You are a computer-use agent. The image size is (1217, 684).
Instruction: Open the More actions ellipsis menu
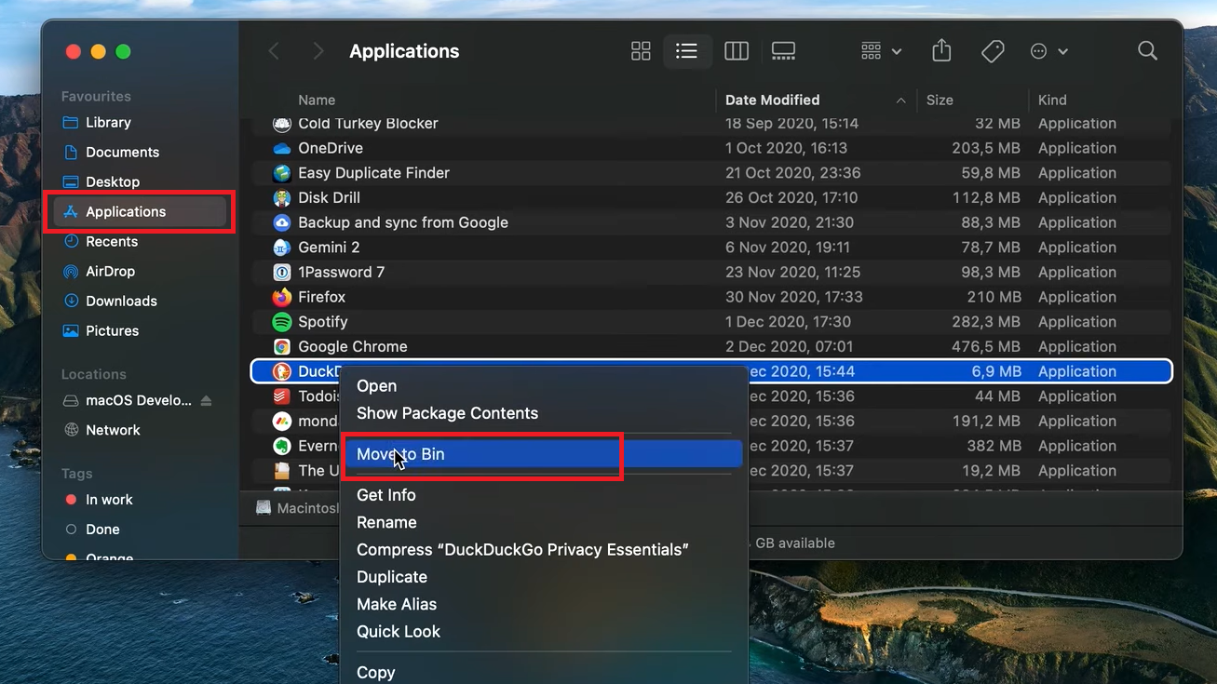pyautogui.click(x=1048, y=51)
